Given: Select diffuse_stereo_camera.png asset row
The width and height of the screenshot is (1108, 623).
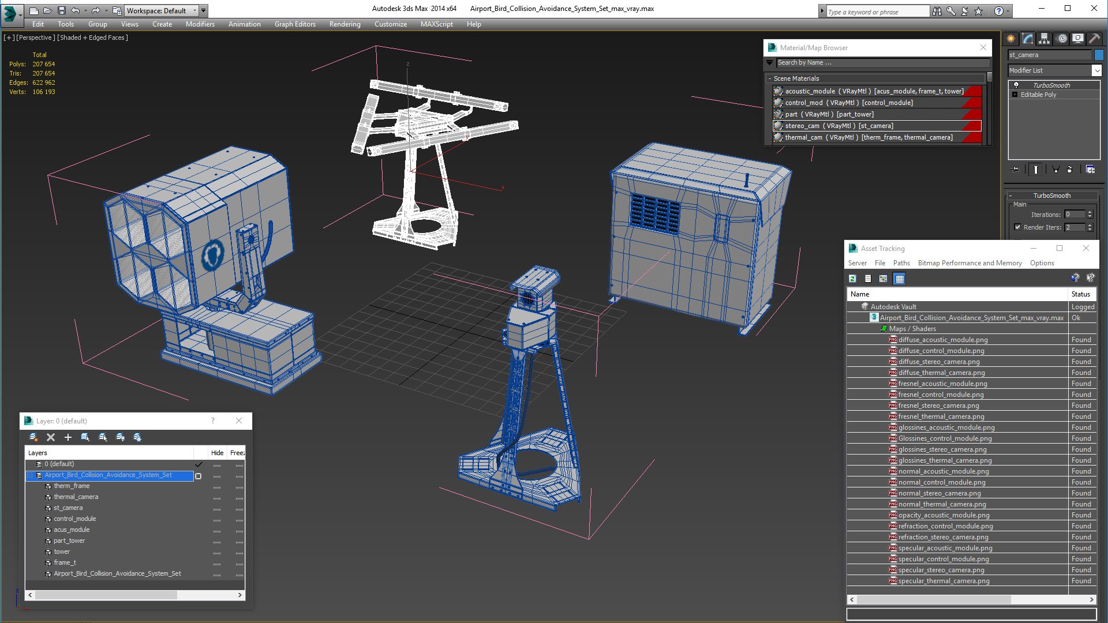Looking at the screenshot, I should click(x=938, y=362).
